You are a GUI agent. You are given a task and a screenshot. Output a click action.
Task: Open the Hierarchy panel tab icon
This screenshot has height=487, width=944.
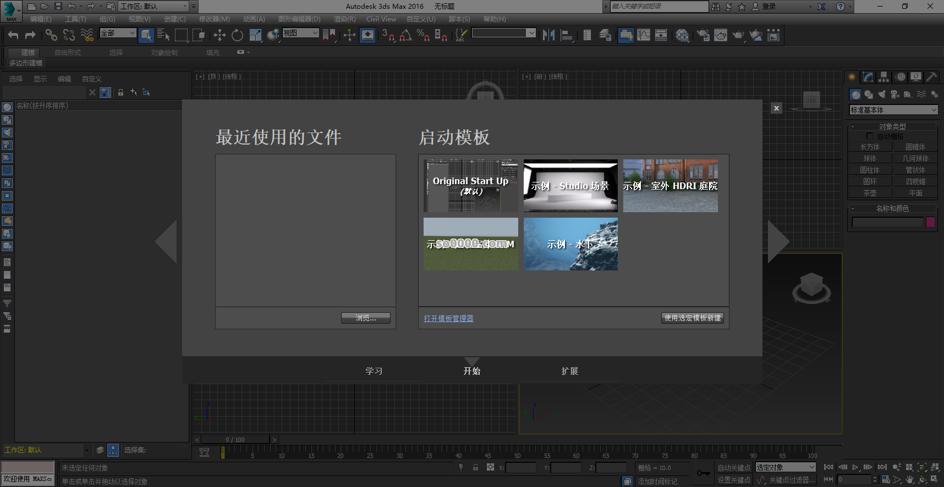click(x=884, y=77)
